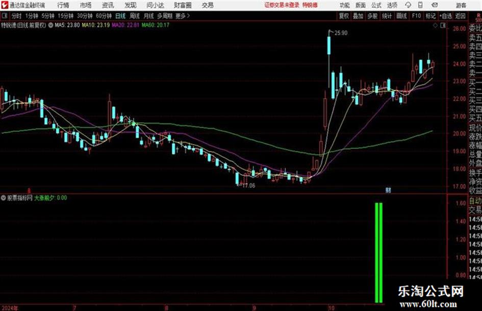Click the MA10: 23.19 indicator label
This screenshot has width=482, height=311.
point(95,25)
